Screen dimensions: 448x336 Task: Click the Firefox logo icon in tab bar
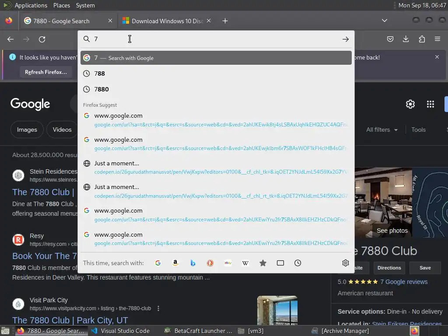pos(9,21)
